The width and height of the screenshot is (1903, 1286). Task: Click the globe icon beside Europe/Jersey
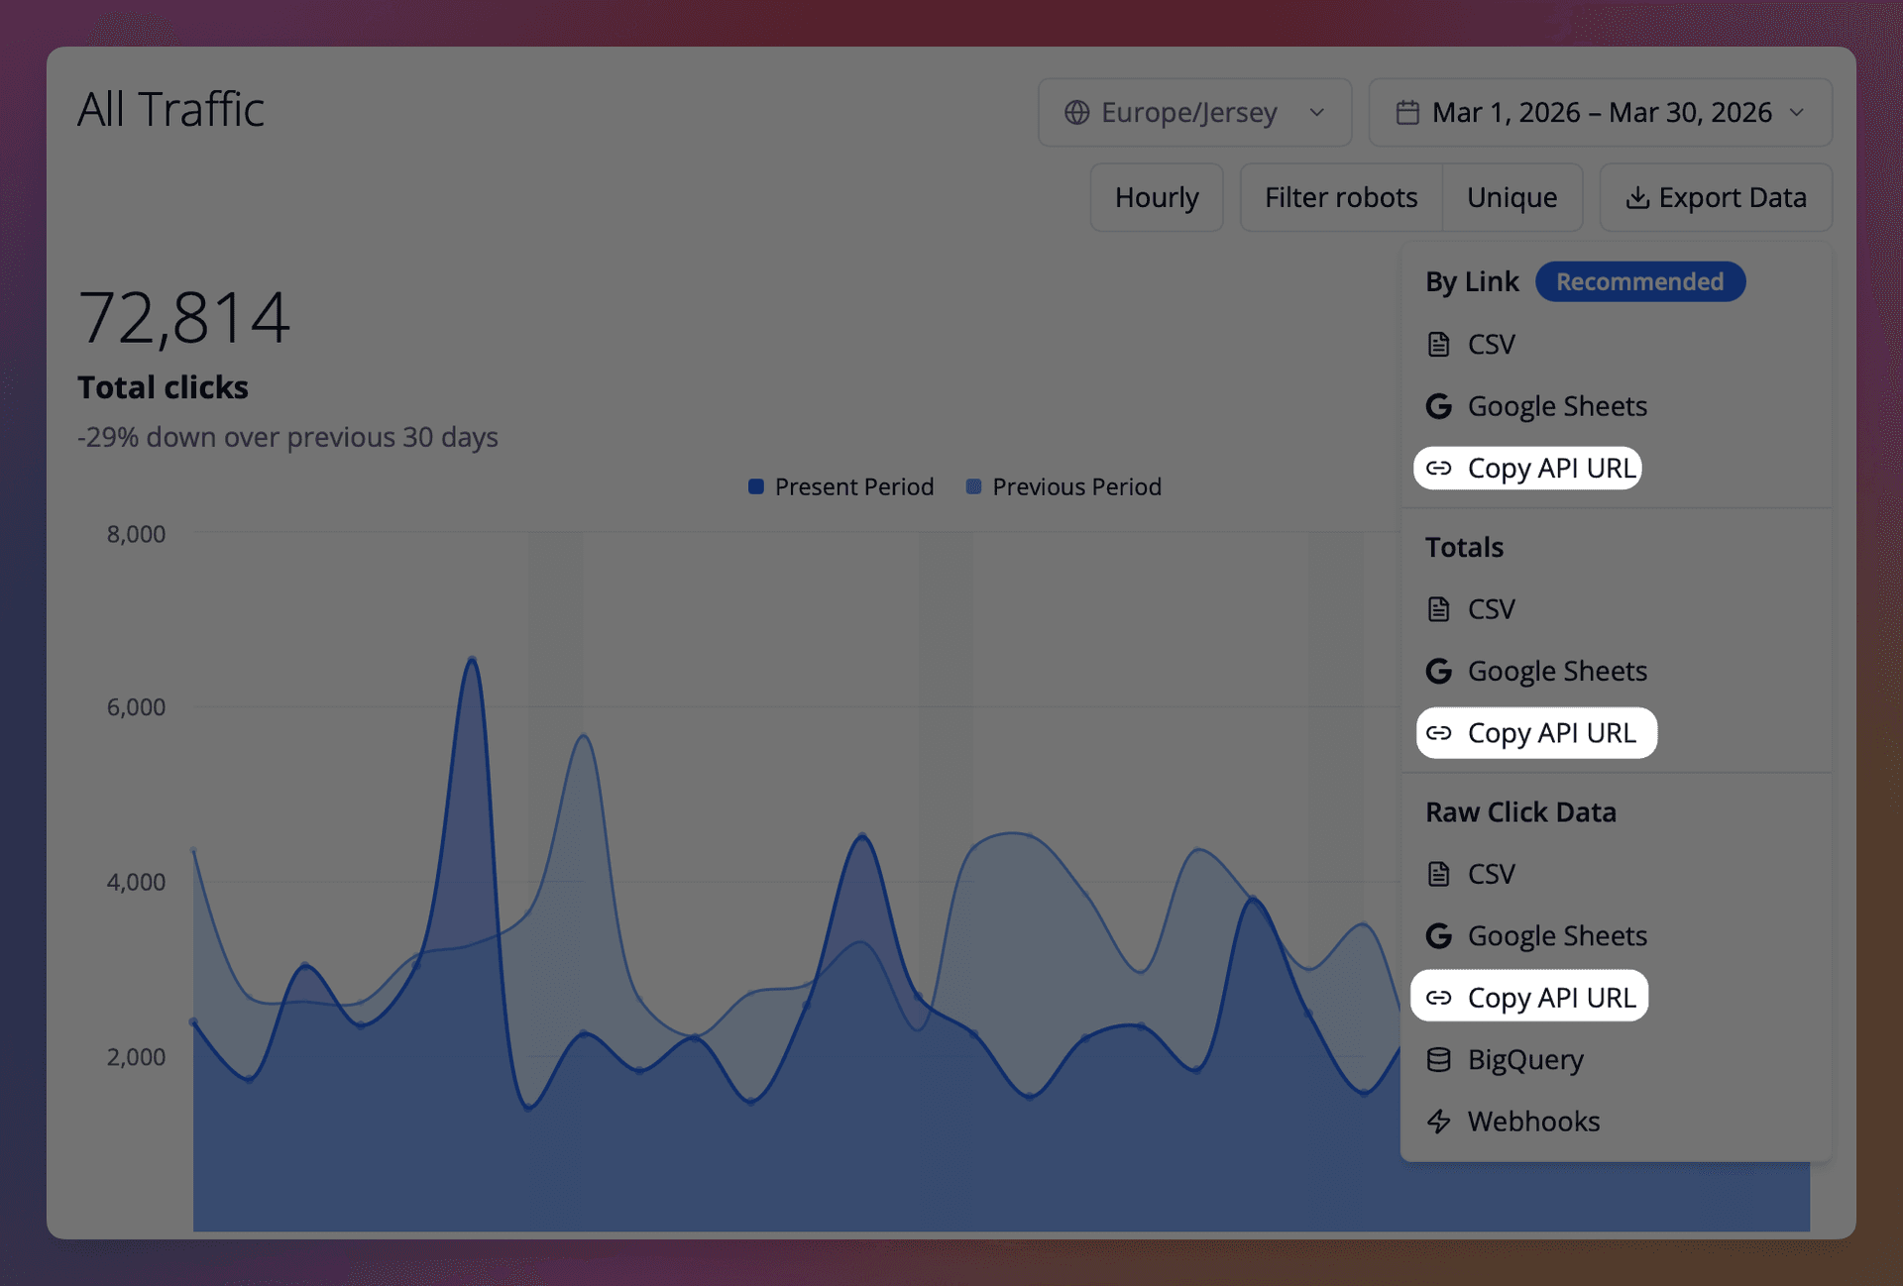[x=1077, y=112]
